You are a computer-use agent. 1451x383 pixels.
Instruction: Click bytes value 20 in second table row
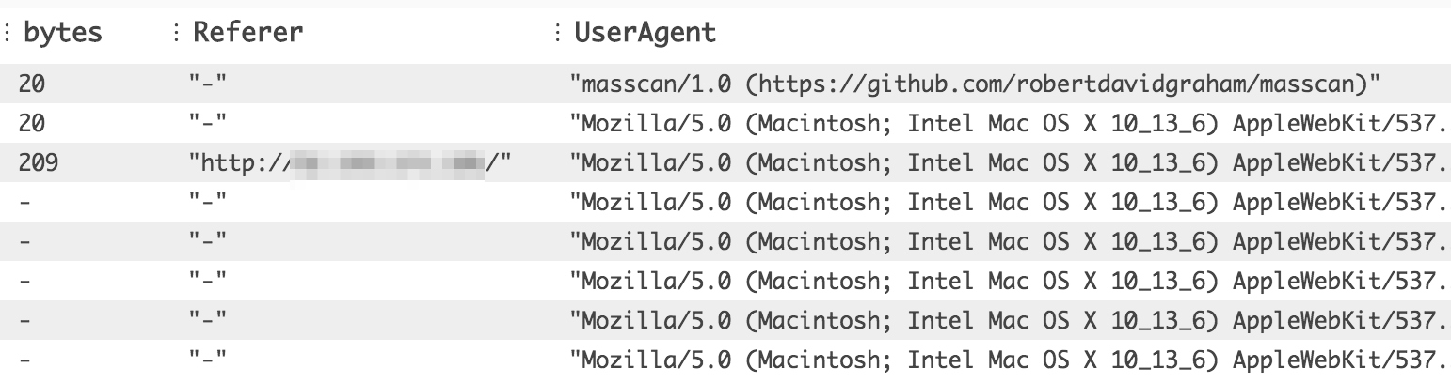(31, 123)
